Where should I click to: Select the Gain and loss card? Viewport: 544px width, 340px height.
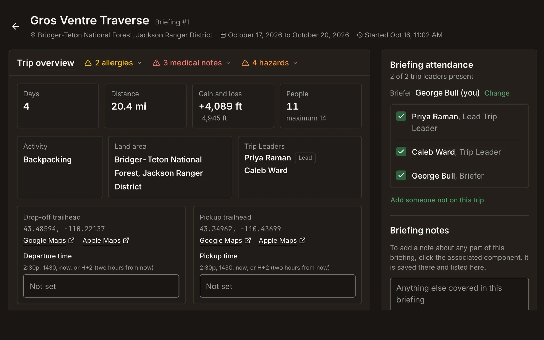(x=233, y=106)
